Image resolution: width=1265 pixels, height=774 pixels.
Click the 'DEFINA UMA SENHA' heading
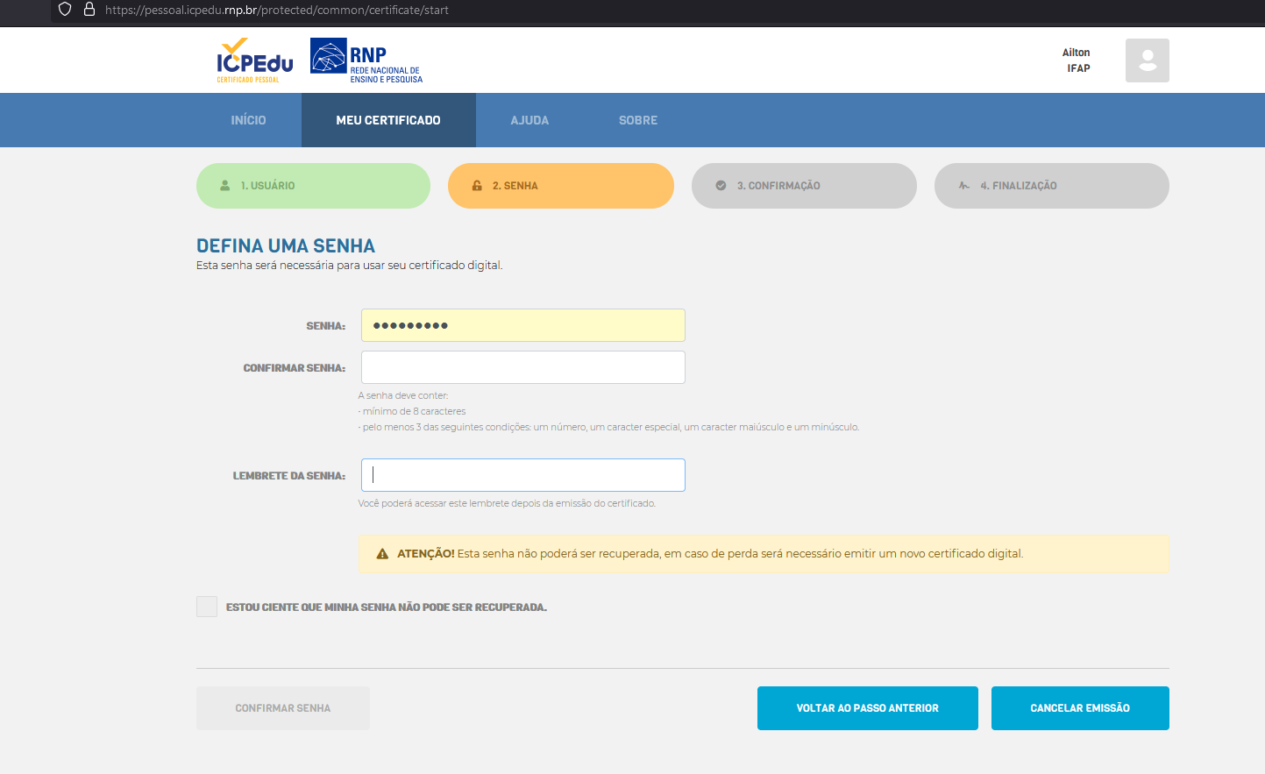(x=286, y=246)
